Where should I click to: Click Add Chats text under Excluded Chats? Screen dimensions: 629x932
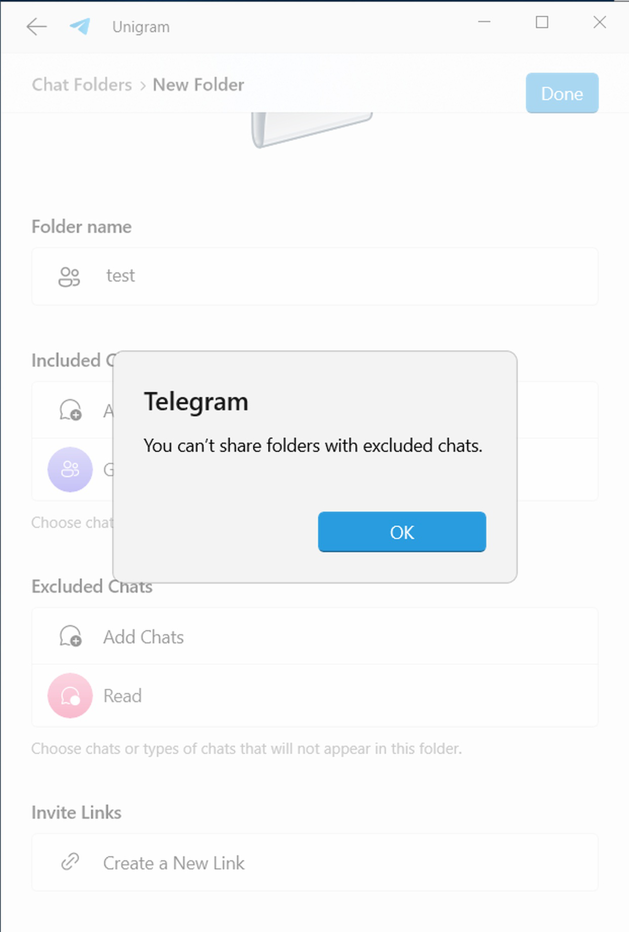click(144, 637)
